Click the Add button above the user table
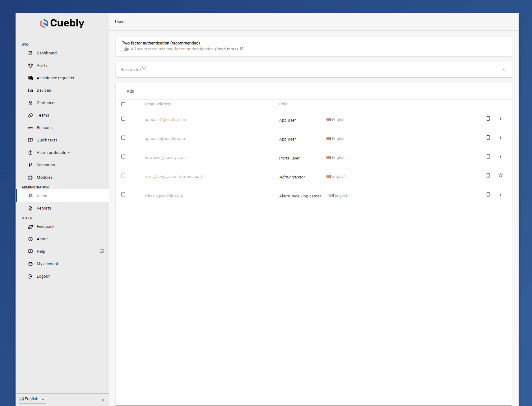The height and width of the screenshot is (406, 532). (x=130, y=91)
